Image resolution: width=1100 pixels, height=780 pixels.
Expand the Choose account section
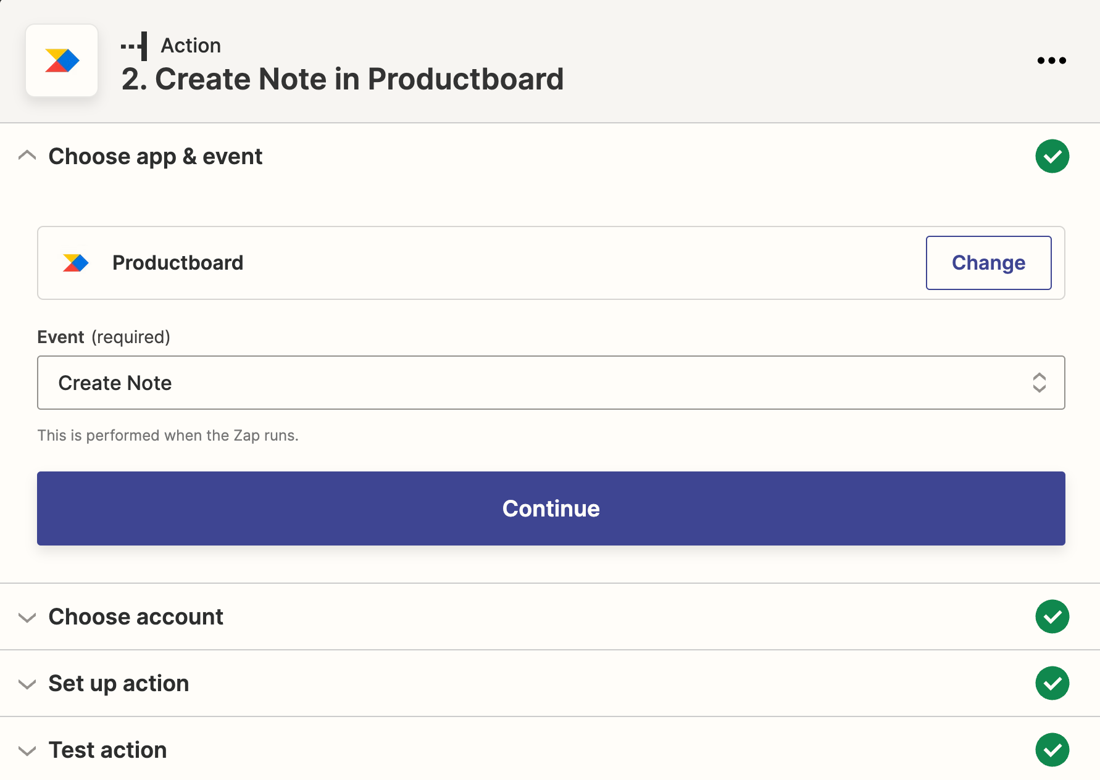(x=27, y=617)
